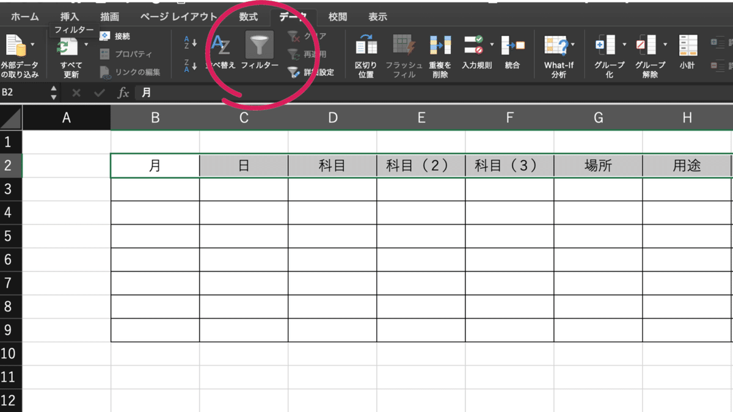Click リンクの編集
The height and width of the screenshot is (412, 733).
pyautogui.click(x=129, y=72)
